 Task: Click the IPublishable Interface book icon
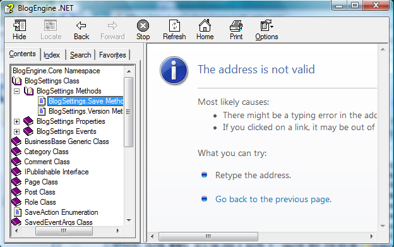[x=16, y=172]
